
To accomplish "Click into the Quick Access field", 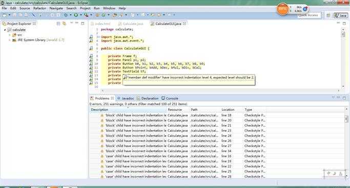I will 310,15.
